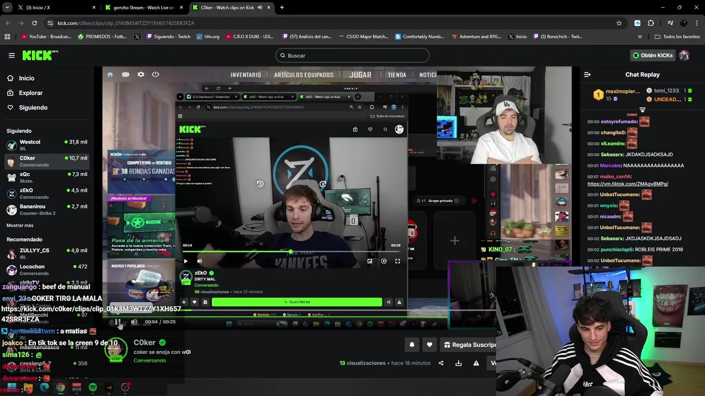
Task: Click C0ker's LIVE avatar
Action: (x=116, y=350)
